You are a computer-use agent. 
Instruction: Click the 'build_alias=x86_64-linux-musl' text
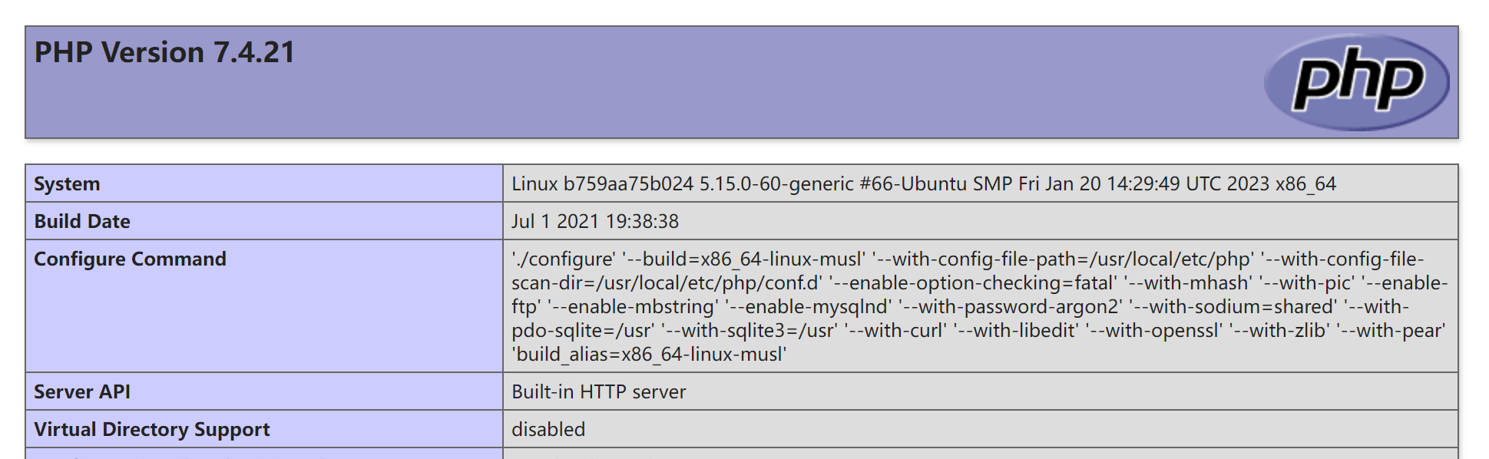(649, 354)
